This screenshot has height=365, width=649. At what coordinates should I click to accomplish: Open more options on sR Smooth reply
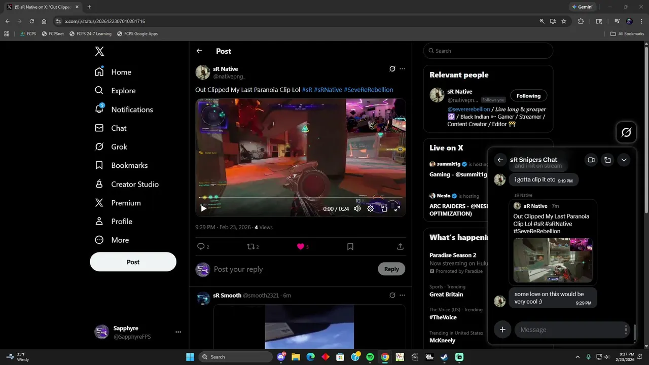point(402,295)
